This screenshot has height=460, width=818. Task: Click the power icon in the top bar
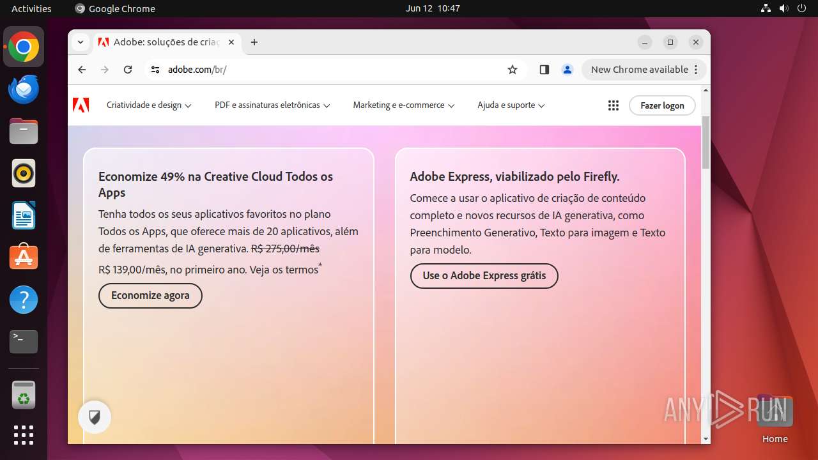802,8
